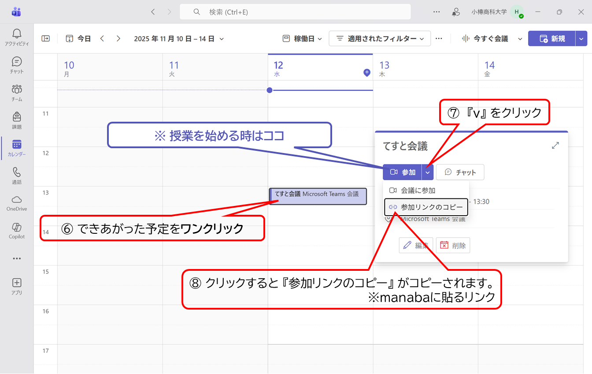
Task: Expand the 稼働日 view dropdown
Action: click(302, 39)
